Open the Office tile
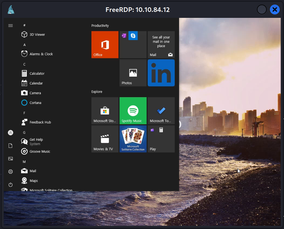 coord(105,45)
